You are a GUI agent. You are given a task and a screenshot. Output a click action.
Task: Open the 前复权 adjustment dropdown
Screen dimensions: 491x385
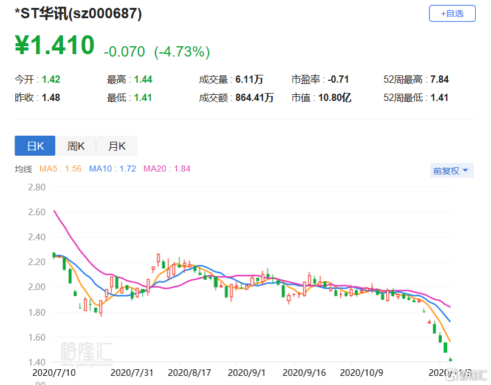click(452, 170)
